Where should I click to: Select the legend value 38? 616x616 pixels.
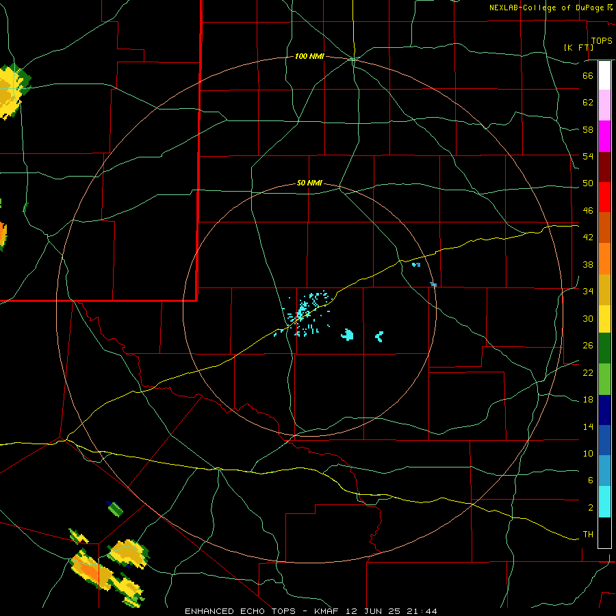coord(588,264)
